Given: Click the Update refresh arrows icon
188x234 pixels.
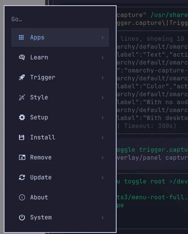Looking at the screenshot, I should (x=22, y=177).
